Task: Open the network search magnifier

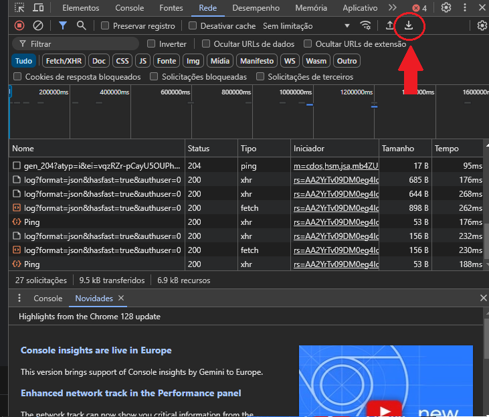Action: (x=81, y=25)
